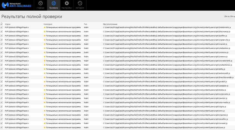Uncheck the maxnet.js row checkbox

tap(1, 44)
